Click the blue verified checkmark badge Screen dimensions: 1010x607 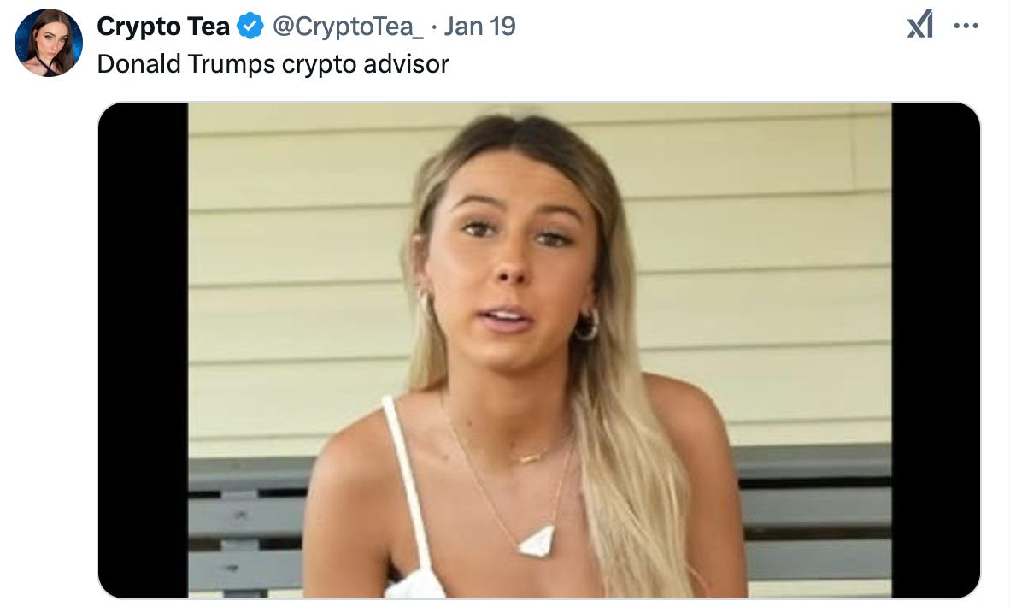pyautogui.click(x=250, y=27)
